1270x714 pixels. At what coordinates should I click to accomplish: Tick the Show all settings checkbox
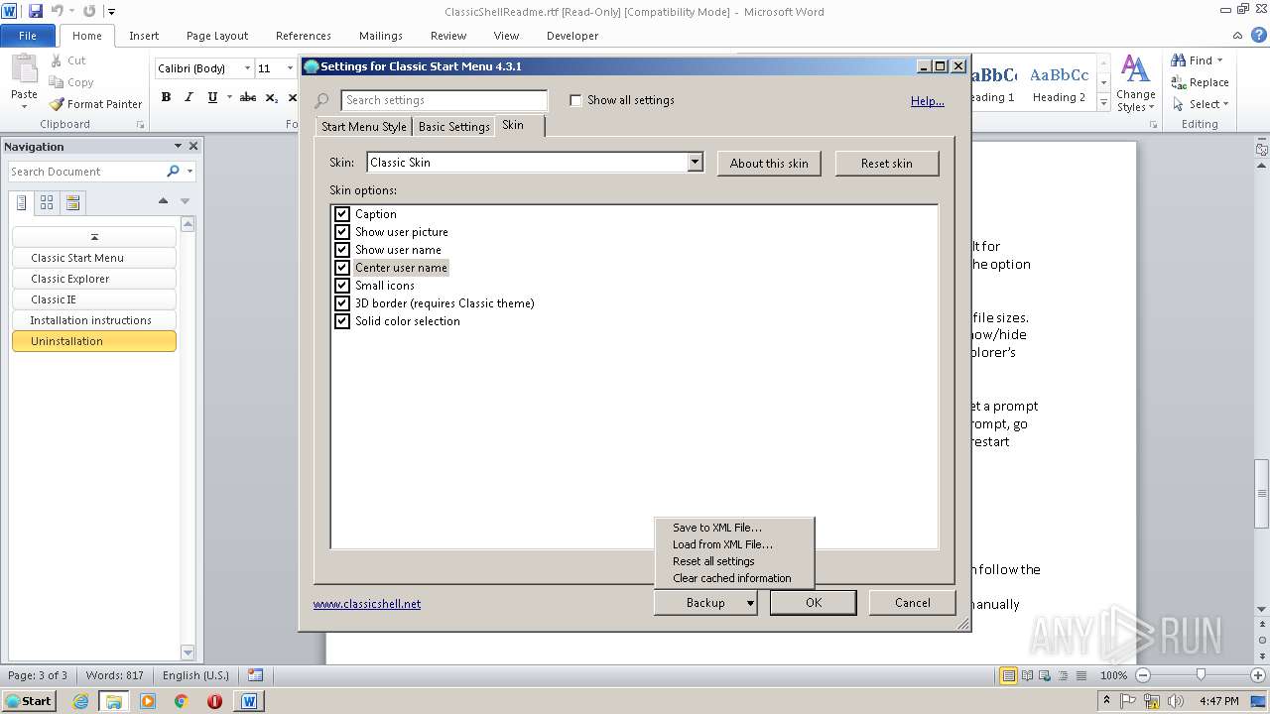pos(575,100)
